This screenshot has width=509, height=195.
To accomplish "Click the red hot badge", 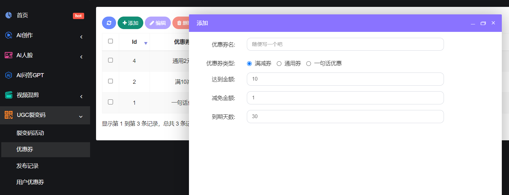I will tap(79, 16).
